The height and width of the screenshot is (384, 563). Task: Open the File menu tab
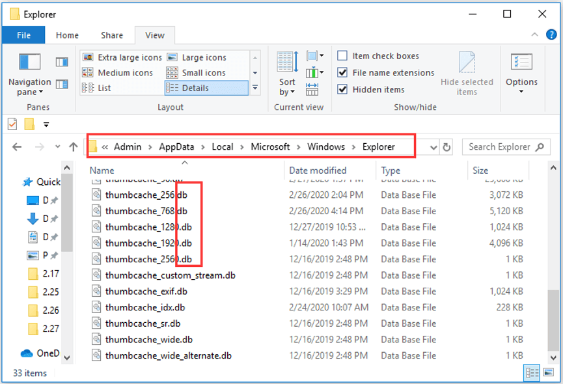click(x=23, y=35)
